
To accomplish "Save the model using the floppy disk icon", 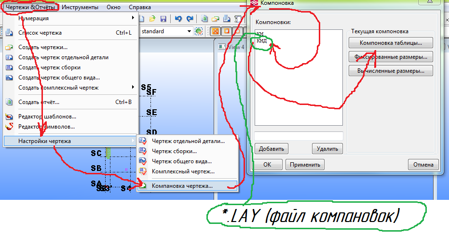I will [163, 19].
